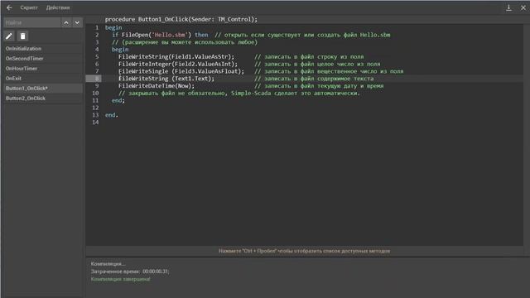Click the Компиляция... log message
The width and height of the screenshot is (530, 298).
click(108, 263)
